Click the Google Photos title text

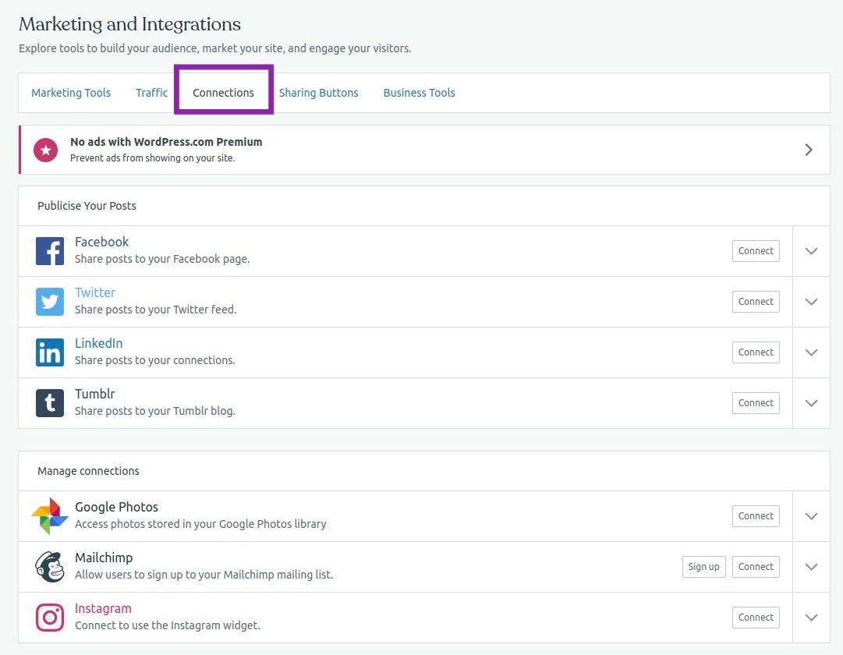point(117,507)
